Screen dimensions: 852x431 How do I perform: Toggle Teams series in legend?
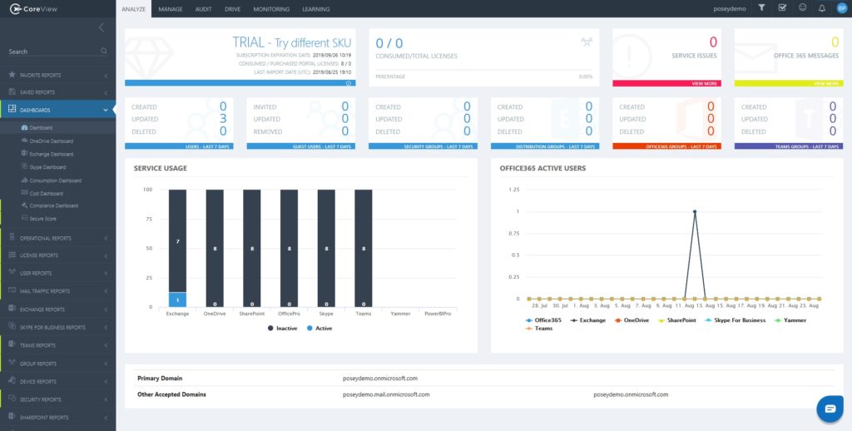tap(539, 329)
